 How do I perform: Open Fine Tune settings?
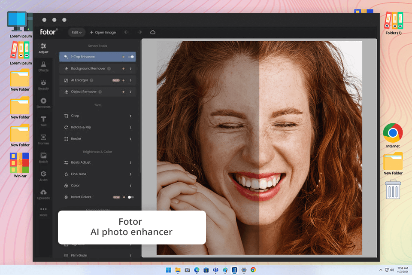point(97,174)
